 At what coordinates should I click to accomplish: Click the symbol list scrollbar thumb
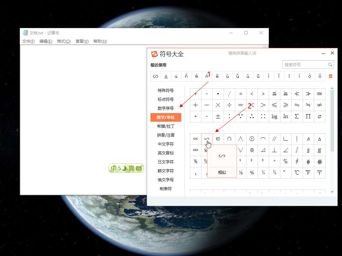pos(332,121)
